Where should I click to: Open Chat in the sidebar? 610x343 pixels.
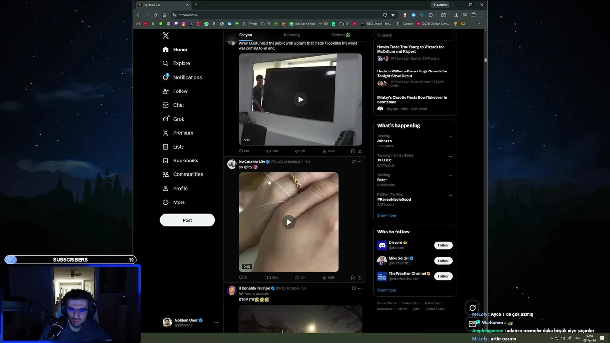coord(173,105)
